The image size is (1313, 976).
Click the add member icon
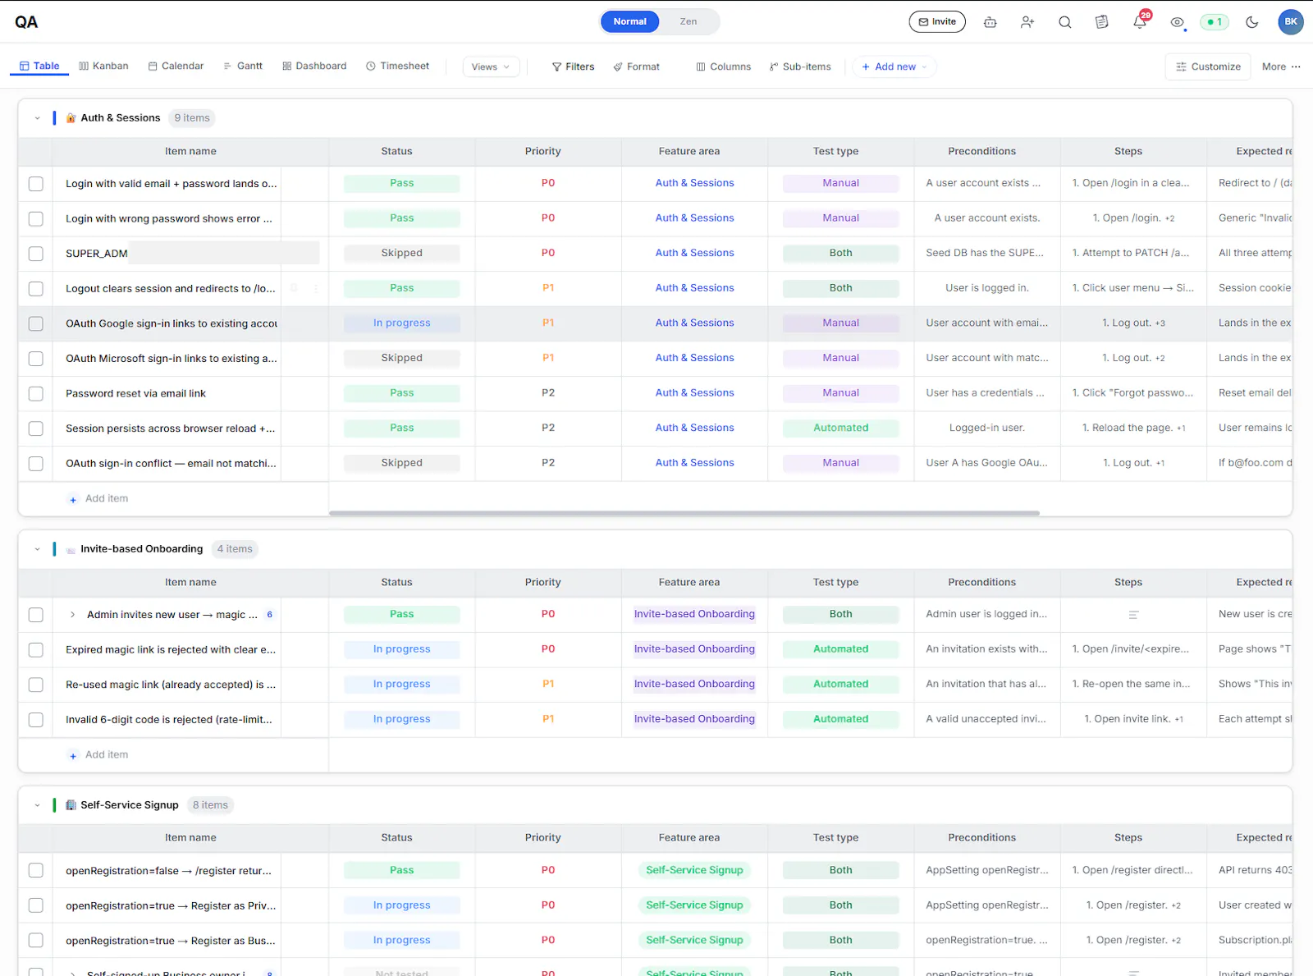coord(1027,22)
